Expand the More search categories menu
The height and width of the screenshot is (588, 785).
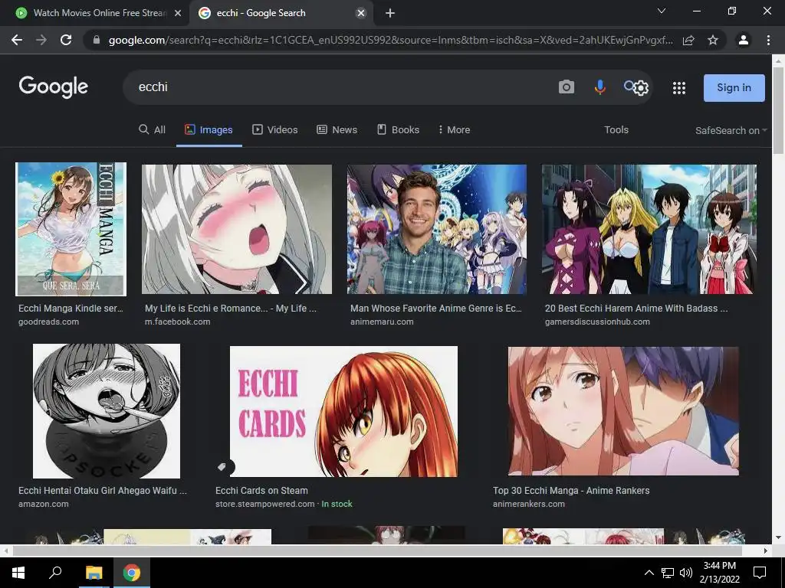[x=454, y=129]
